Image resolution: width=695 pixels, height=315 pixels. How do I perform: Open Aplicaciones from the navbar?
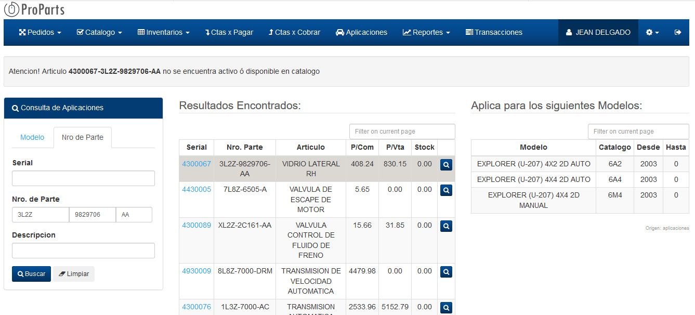point(361,32)
